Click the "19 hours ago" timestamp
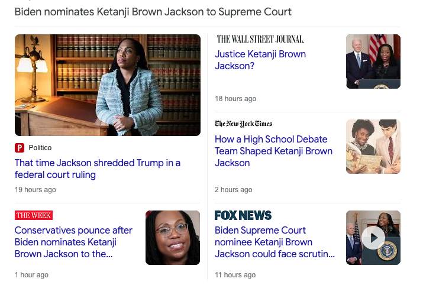 (35, 190)
